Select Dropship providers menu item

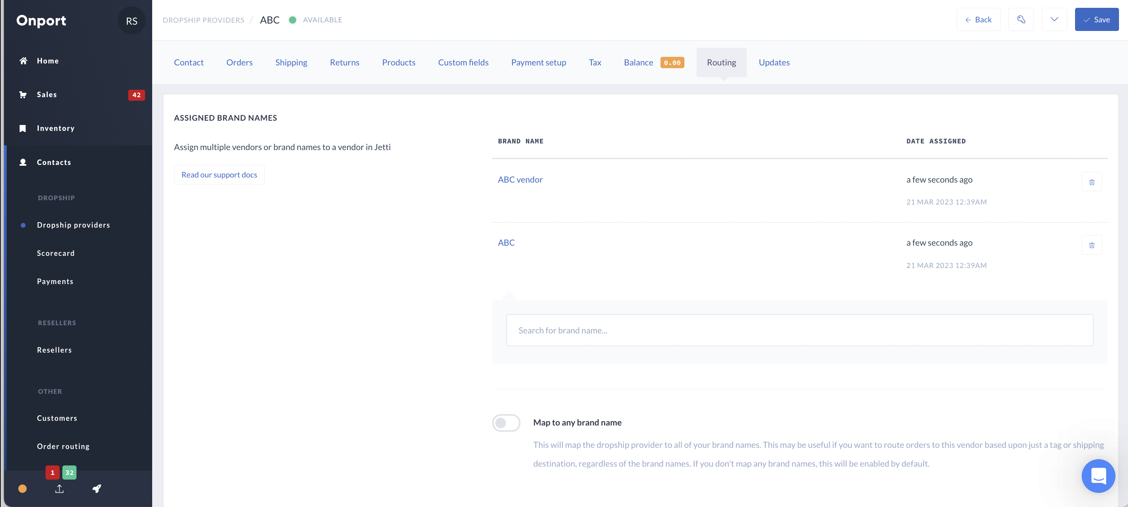pos(74,225)
